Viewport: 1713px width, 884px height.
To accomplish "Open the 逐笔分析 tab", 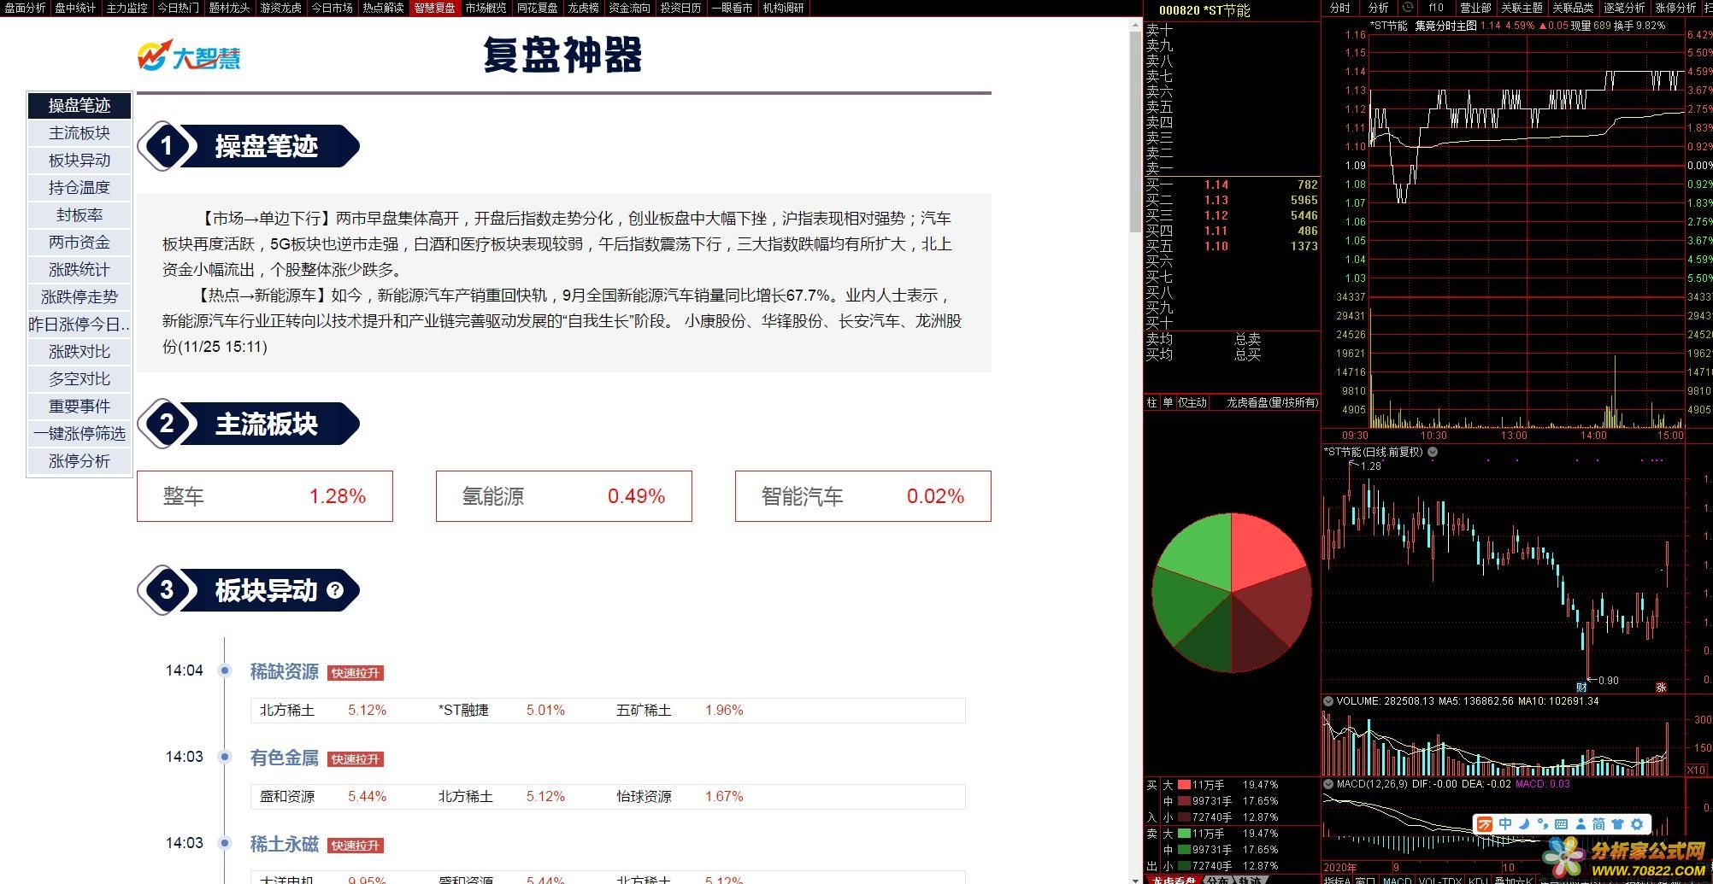I will 1624,8.
